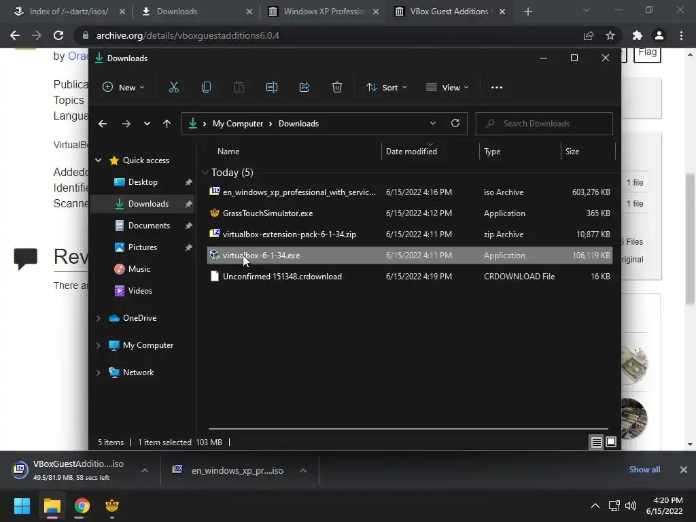Open options chevron for VBoxGuestAdditions download
The image size is (696, 522).
tap(145, 470)
